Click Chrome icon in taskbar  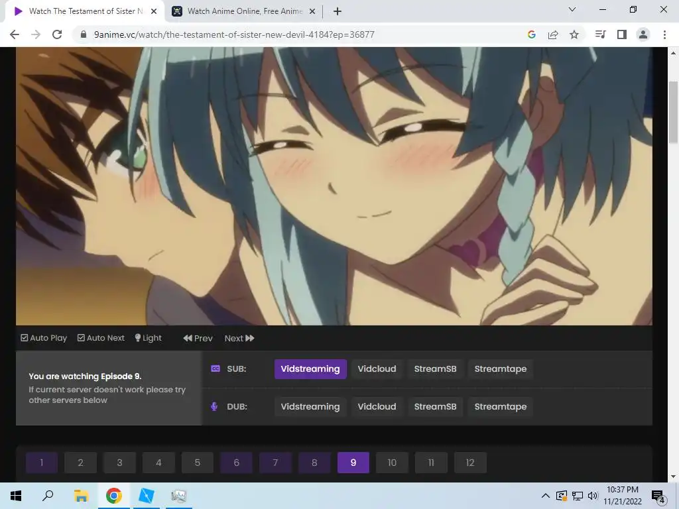(114, 496)
